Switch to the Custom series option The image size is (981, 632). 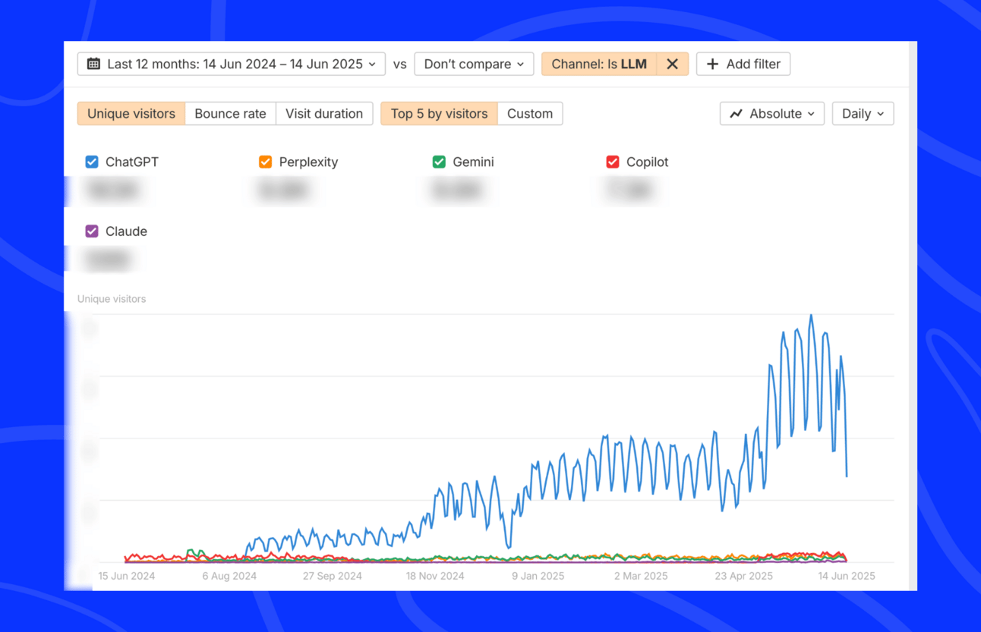point(530,114)
